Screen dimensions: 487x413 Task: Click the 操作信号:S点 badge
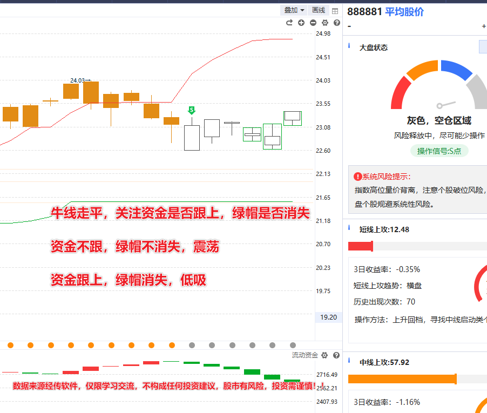[x=439, y=151]
